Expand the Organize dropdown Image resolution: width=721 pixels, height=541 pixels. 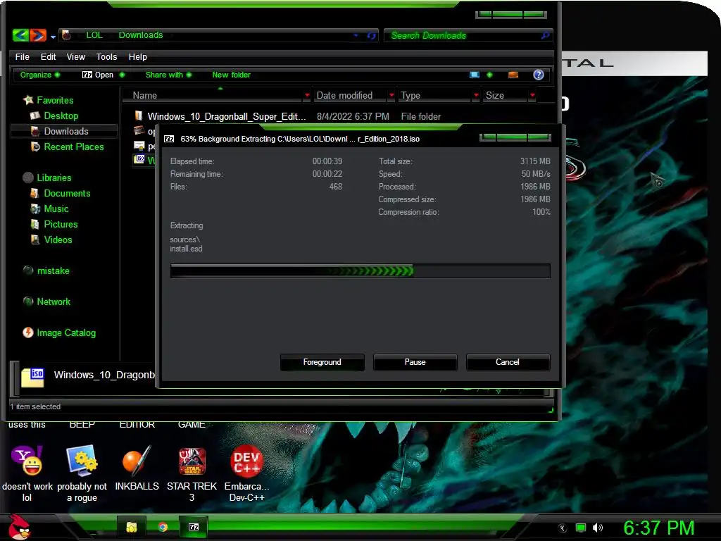39,75
